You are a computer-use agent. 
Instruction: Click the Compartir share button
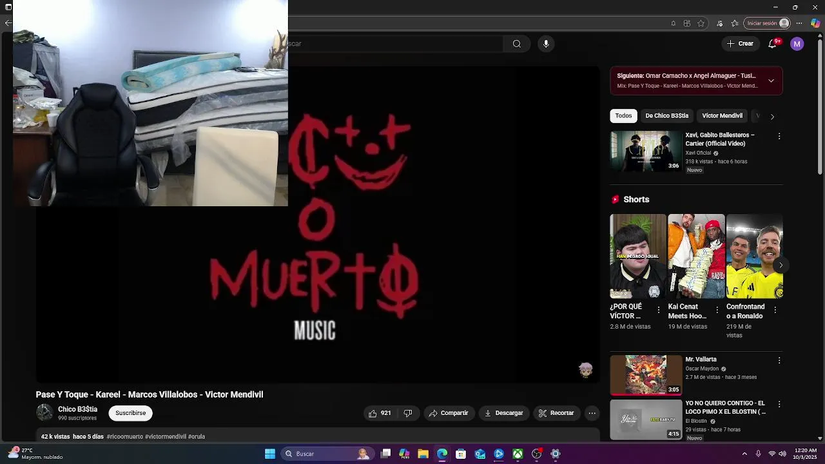449,413
